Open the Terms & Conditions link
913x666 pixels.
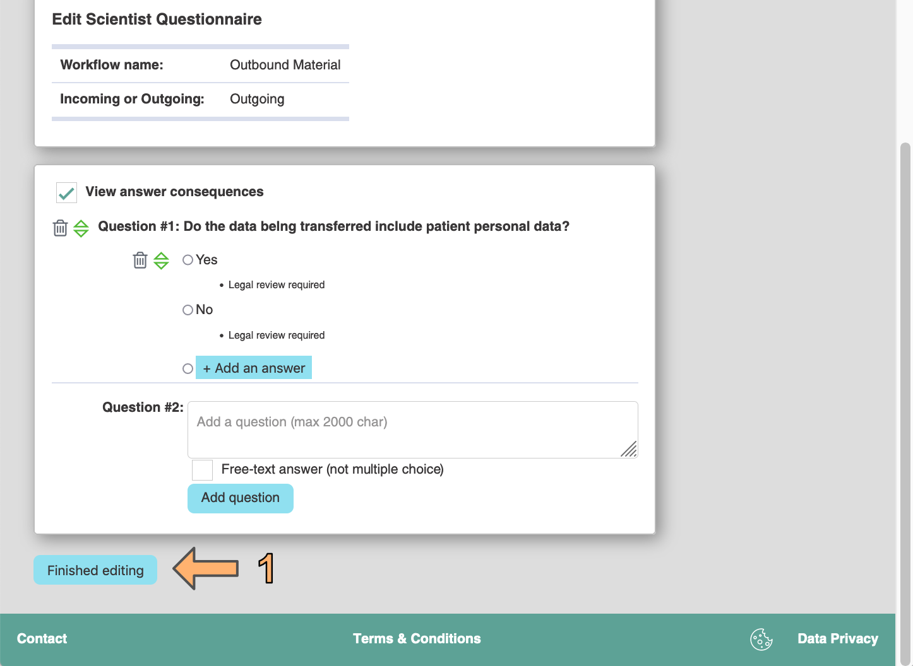(417, 639)
